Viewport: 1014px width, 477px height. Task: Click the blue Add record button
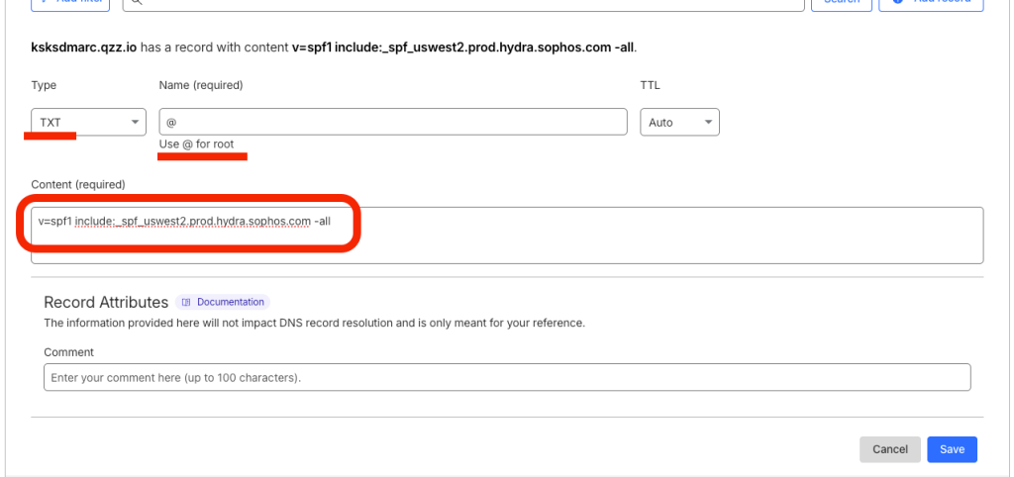click(x=931, y=3)
